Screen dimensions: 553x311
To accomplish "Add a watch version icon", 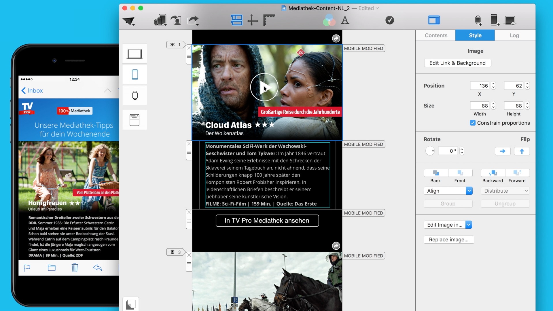I will [x=478, y=20].
